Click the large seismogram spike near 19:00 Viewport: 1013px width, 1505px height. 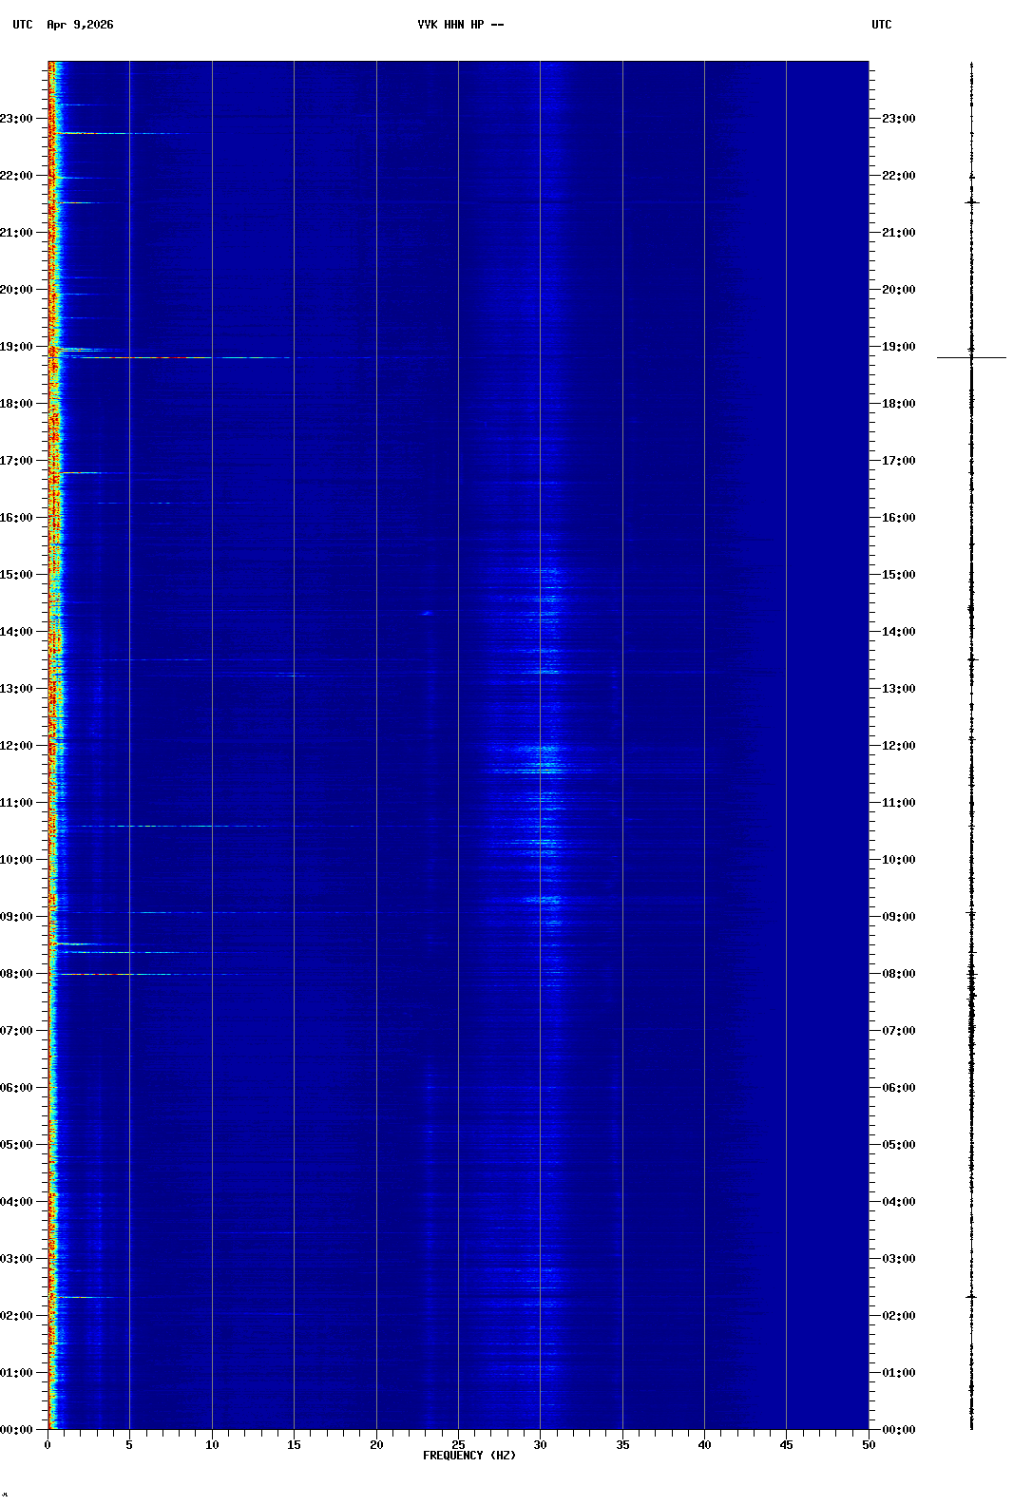pos(971,357)
